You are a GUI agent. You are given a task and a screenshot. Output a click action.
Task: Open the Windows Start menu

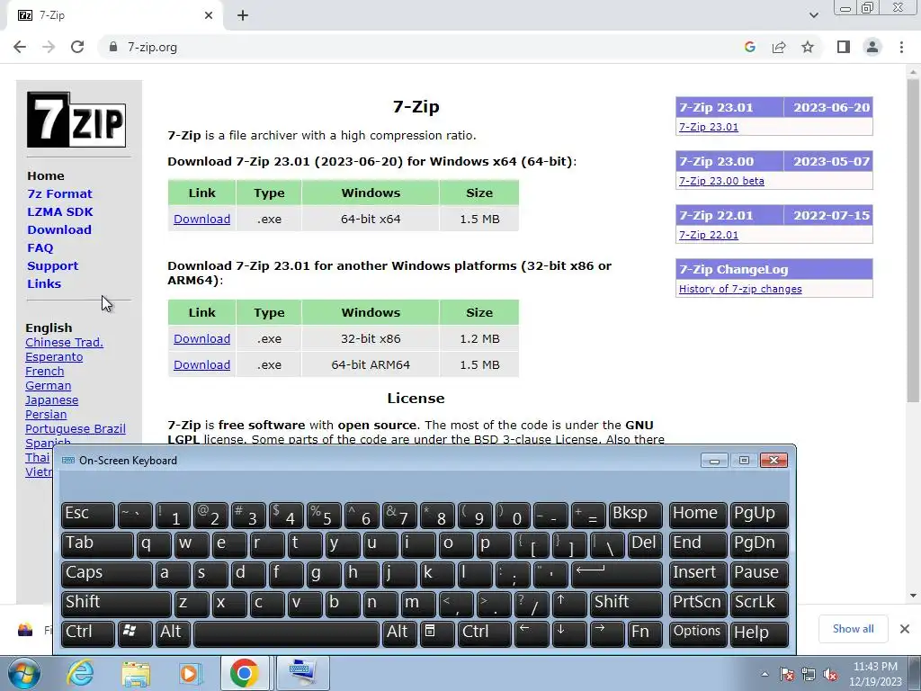click(x=24, y=673)
